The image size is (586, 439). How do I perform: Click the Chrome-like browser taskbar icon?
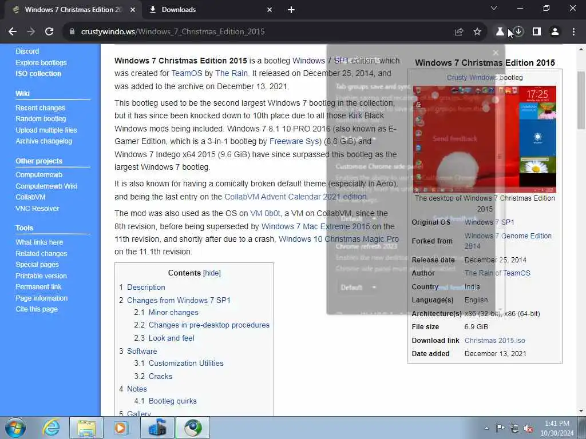pos(193,428)
